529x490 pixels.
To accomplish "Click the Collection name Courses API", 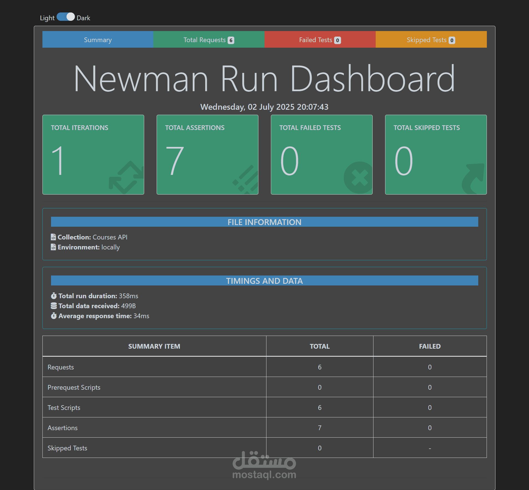I will pyautogui.click(x=110, y=237).
